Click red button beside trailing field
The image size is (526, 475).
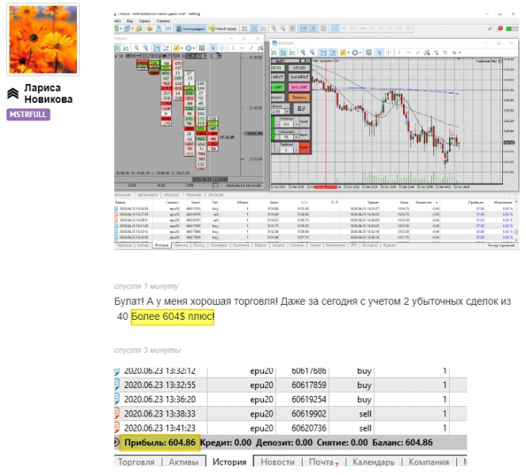coord(304,147)
